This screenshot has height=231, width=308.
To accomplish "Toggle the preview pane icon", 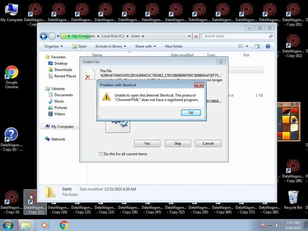I will [257, 46].
